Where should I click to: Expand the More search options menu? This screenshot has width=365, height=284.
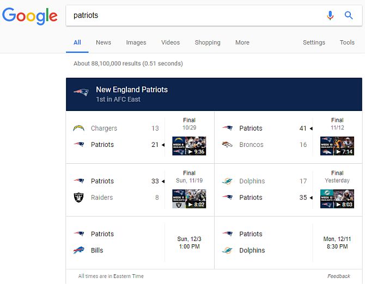pos(242,42)
